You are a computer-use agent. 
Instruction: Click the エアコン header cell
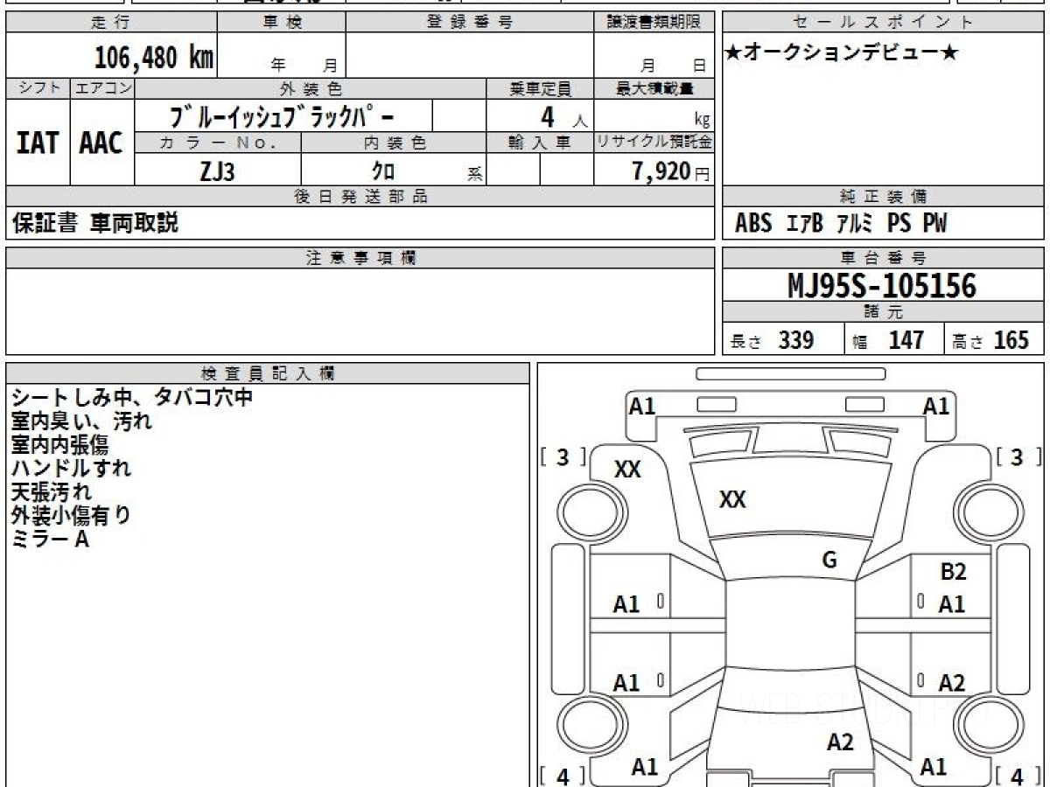coord(102,88)
